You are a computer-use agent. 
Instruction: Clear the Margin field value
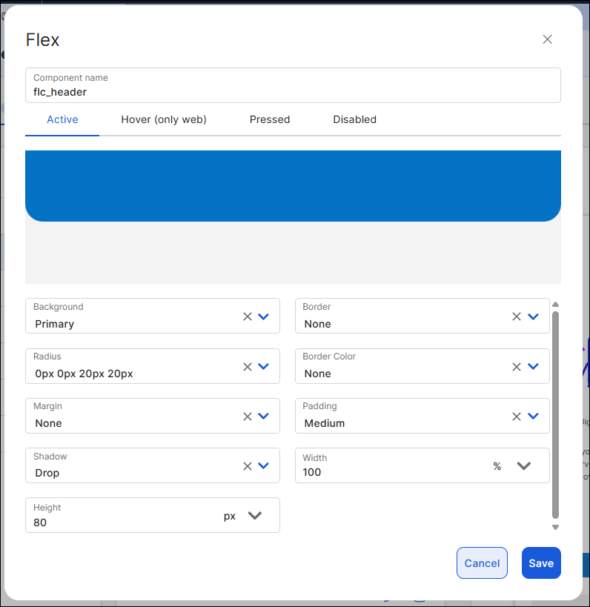[x=248, y=416]
